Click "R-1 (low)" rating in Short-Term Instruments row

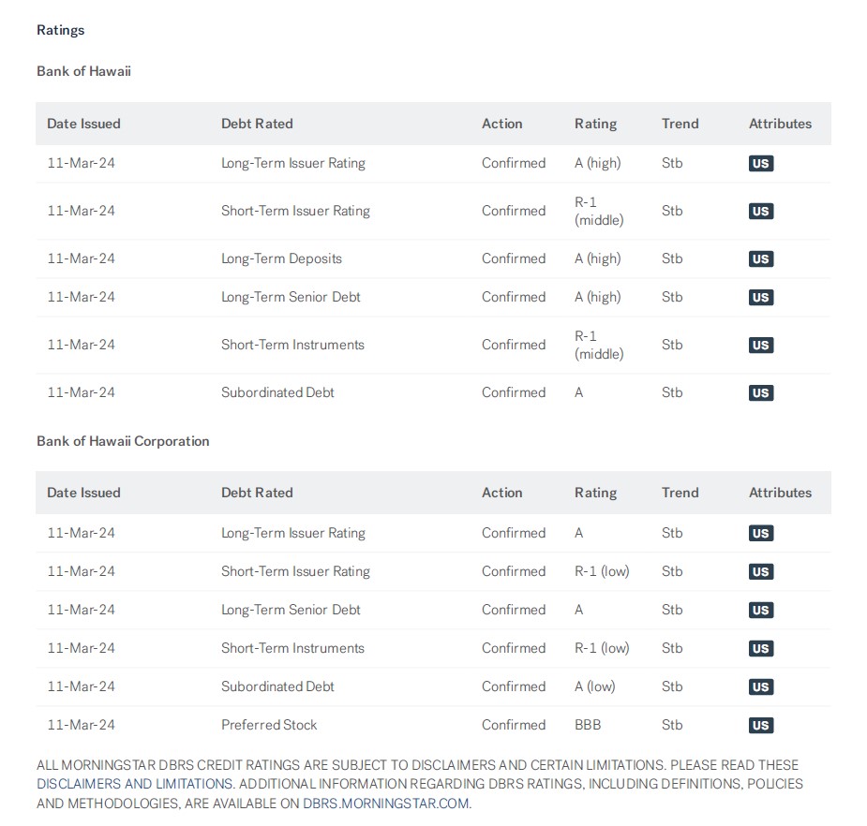[602, 648]
